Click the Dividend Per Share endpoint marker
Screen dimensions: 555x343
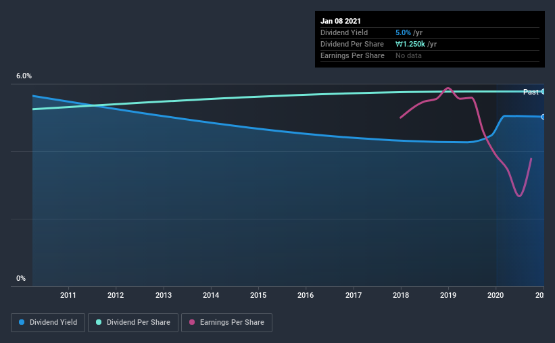pos(544,92)
